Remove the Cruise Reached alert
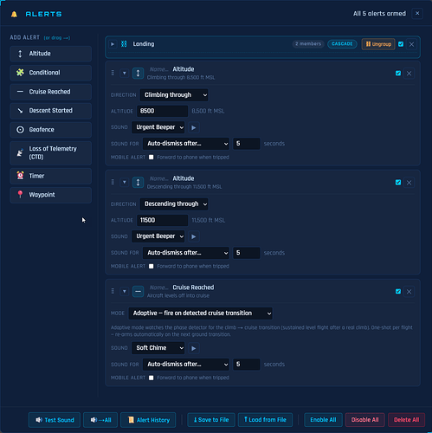The height and width of the screenshot is (433, 432). (409, 292)
